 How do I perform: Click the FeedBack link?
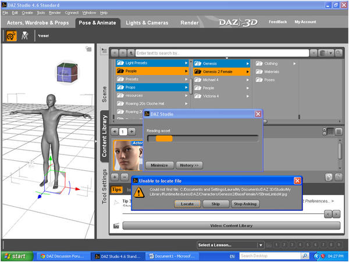[277, 21]
